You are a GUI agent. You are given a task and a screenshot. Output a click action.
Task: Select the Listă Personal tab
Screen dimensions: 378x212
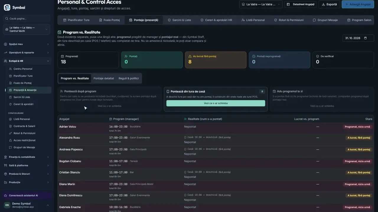coord(253,20)
